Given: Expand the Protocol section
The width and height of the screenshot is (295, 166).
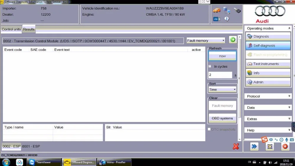Looking at the screenshot, I should click(268, 96).
